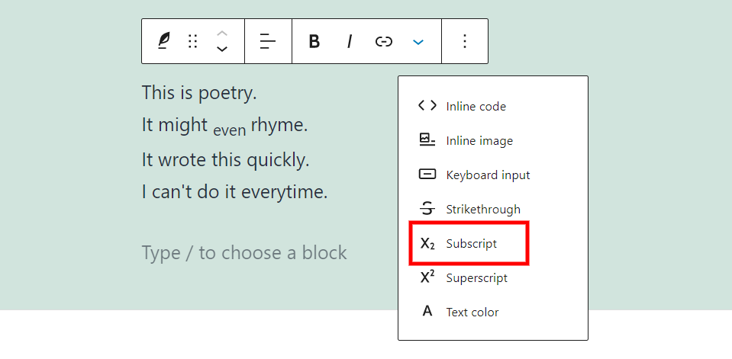The width and height of the screenshot is (732, 359).
Task: Choose Inline image menu entry
Action: (479, 141)
